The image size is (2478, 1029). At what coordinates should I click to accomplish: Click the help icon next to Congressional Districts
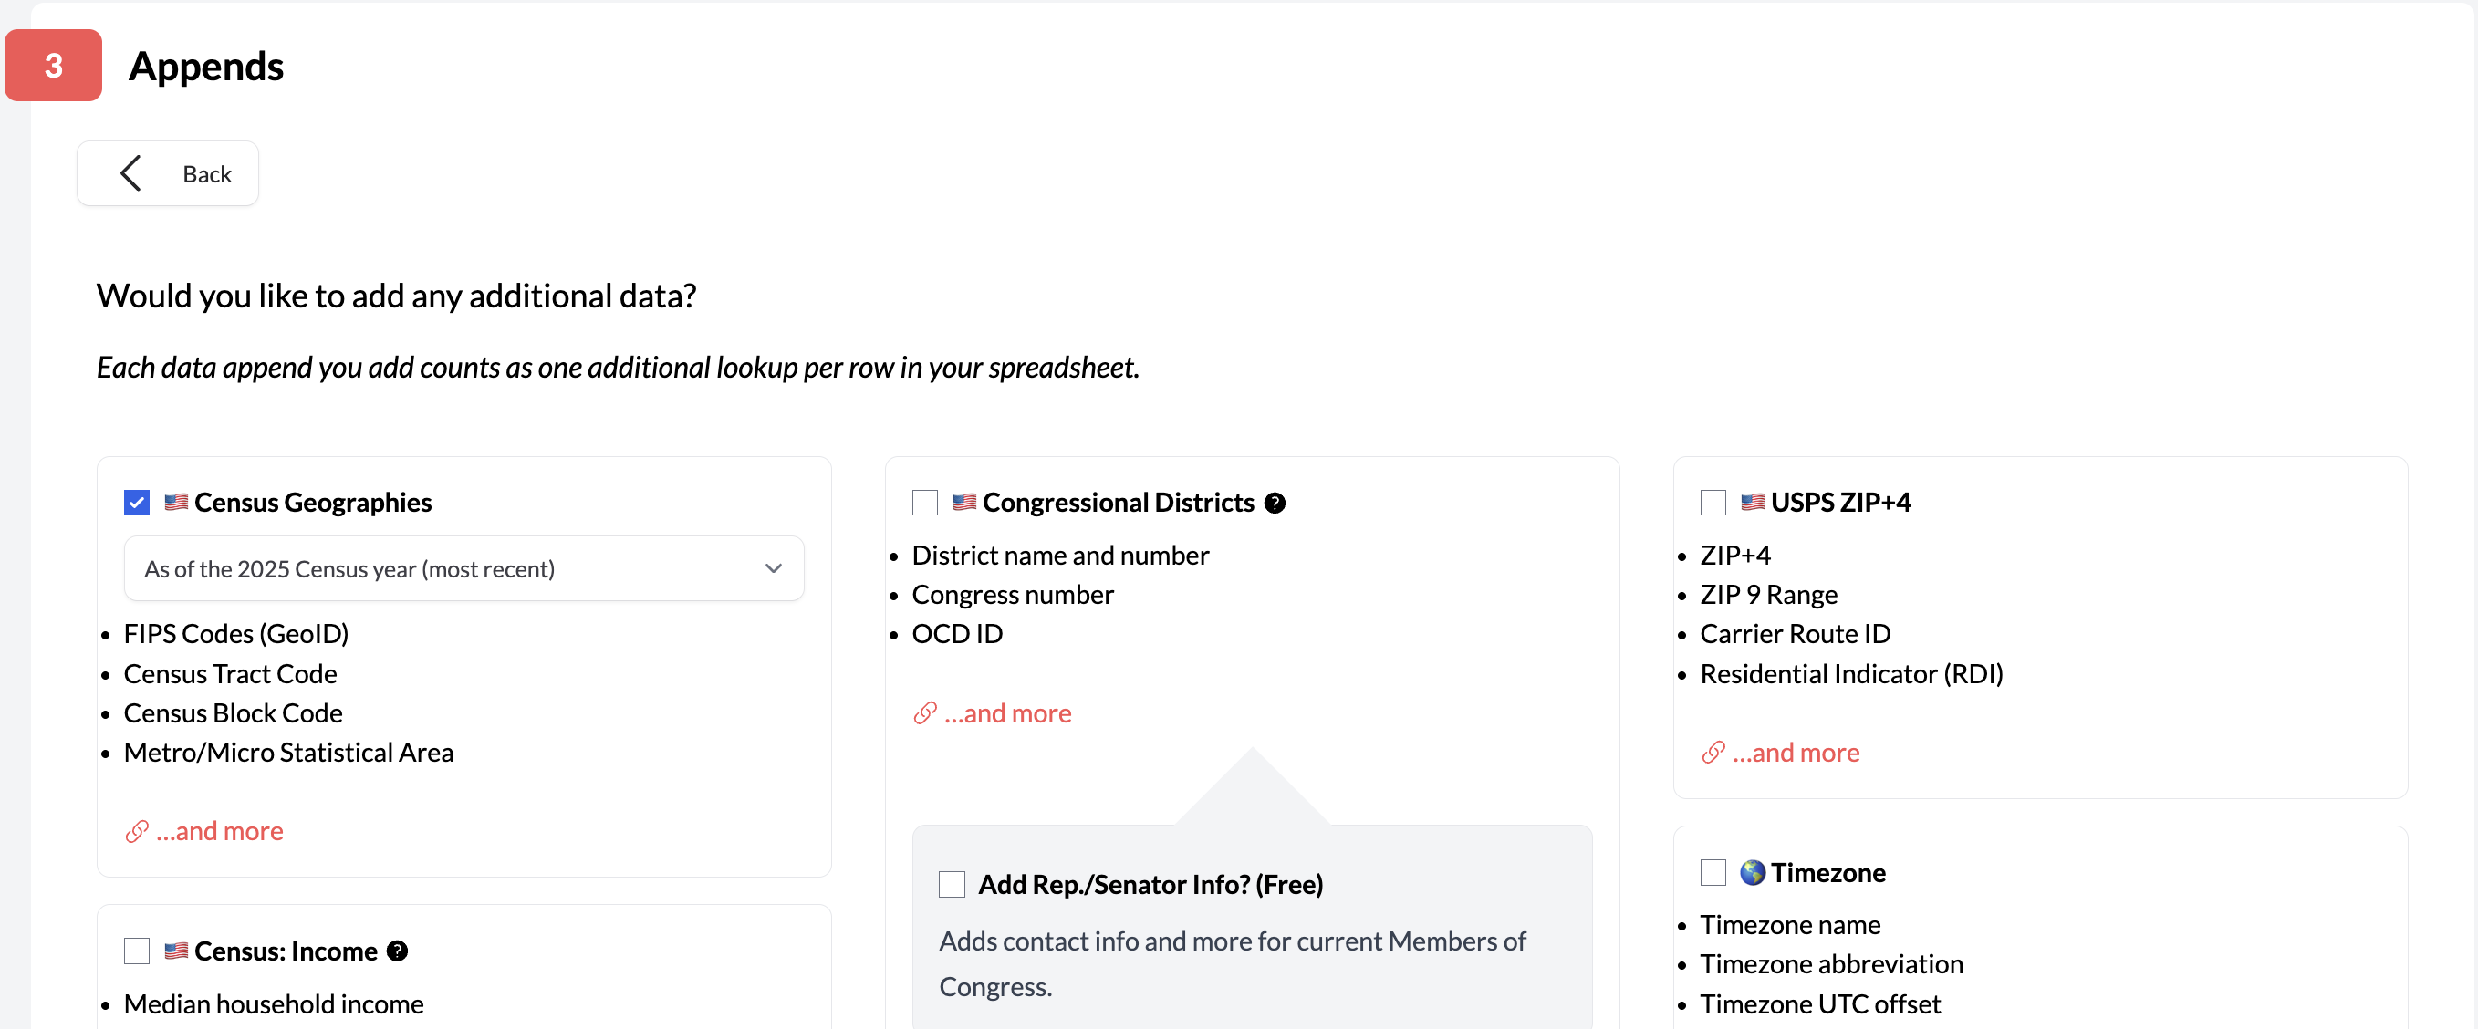click(1275, 502)
